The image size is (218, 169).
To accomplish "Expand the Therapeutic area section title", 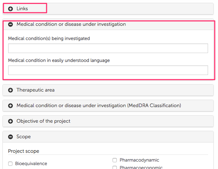I will 36,90.
